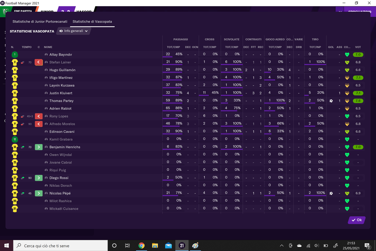
Task: Switch to Statistiche di Junior Portorecanati tab
Action: point(40,22)
